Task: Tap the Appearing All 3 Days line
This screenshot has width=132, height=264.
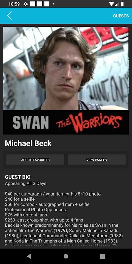Action: [x=26, y=183]
